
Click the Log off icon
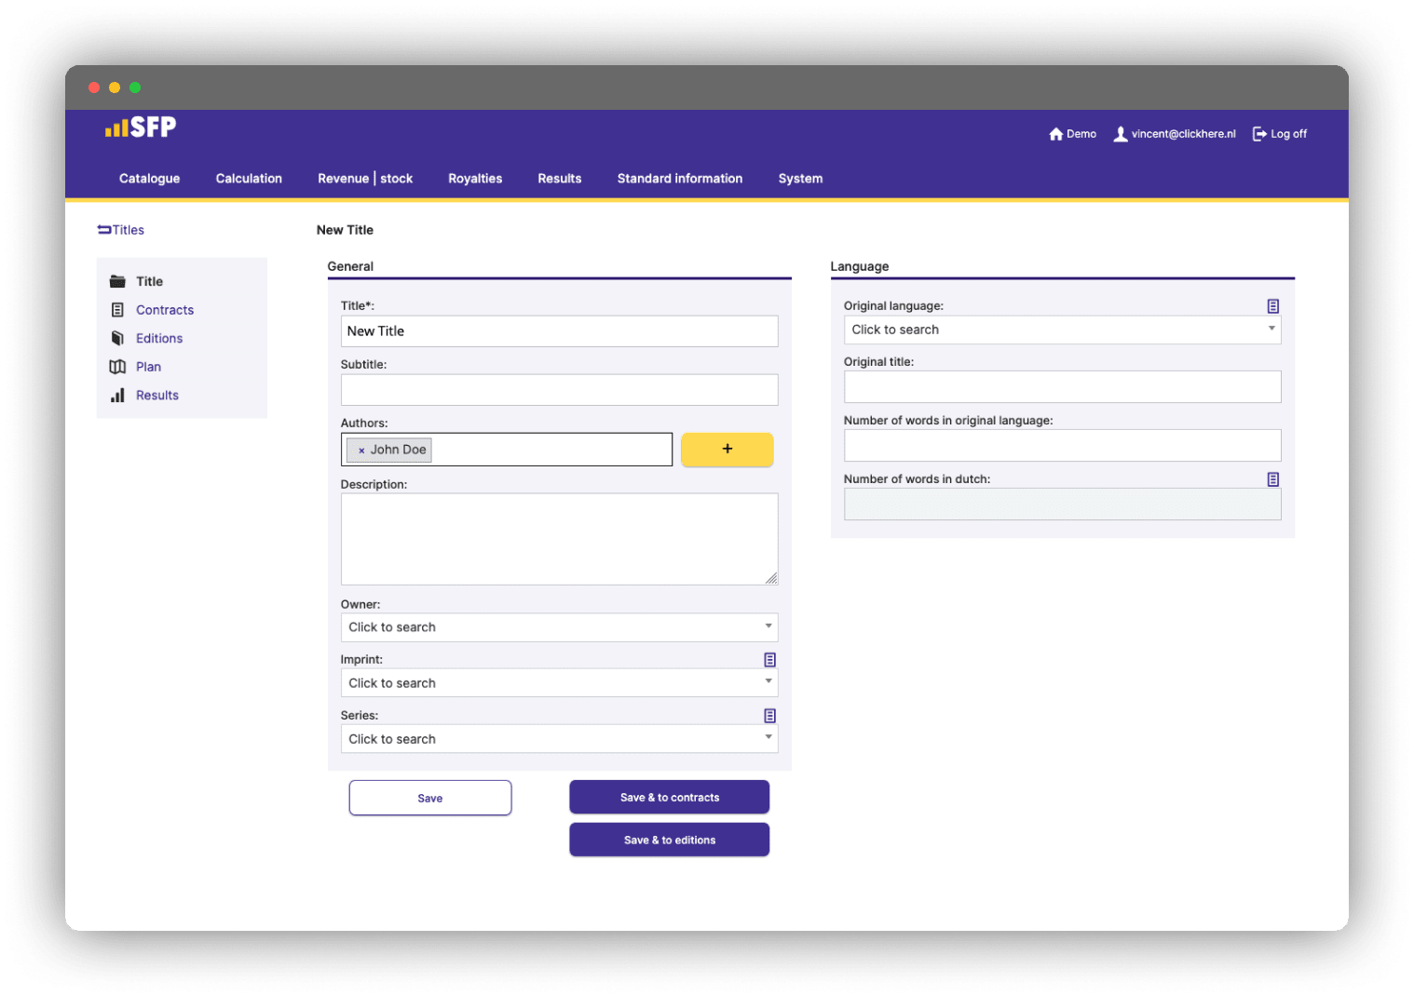[x=1259, y=134]
